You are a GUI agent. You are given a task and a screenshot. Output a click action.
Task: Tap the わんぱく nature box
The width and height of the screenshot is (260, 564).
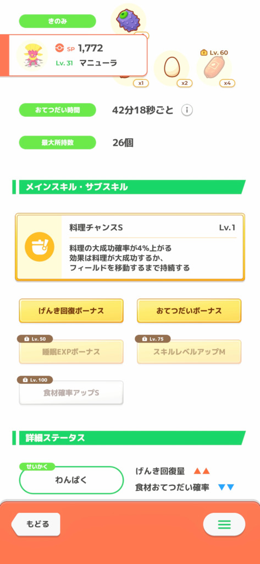(71, 480)
